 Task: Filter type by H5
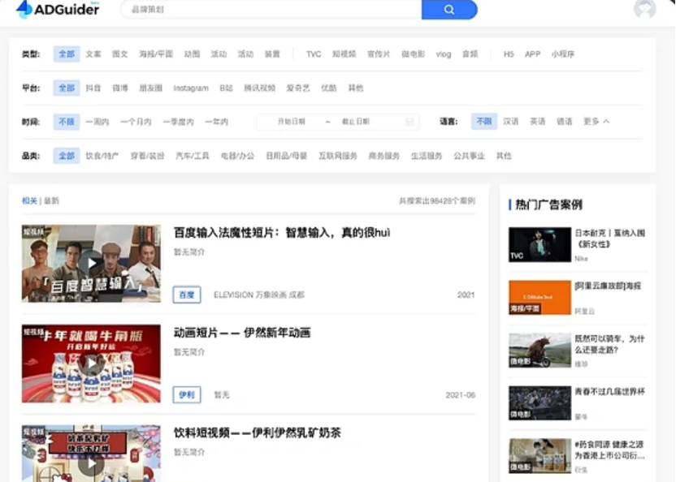(509, 54)
